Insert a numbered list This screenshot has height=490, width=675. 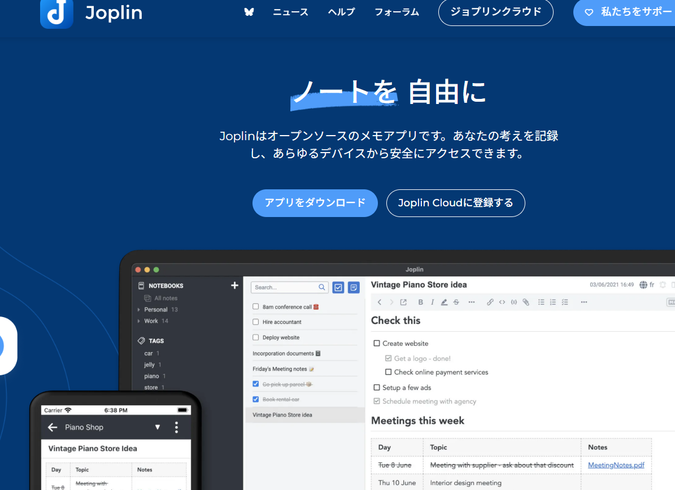[x=553, y=302]
